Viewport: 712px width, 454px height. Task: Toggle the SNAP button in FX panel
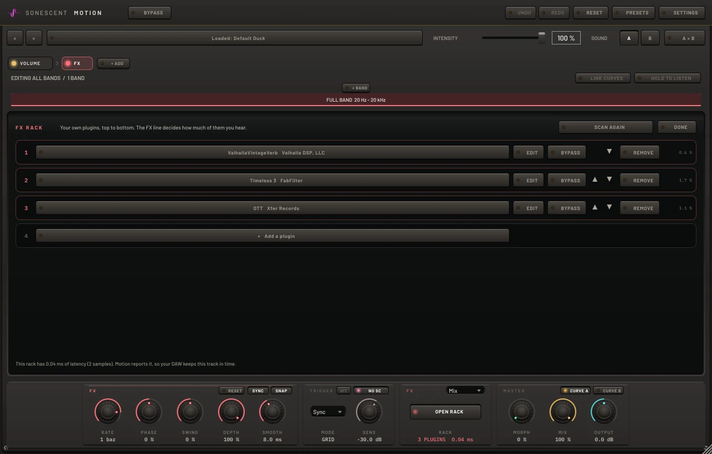tap(281, 391)
